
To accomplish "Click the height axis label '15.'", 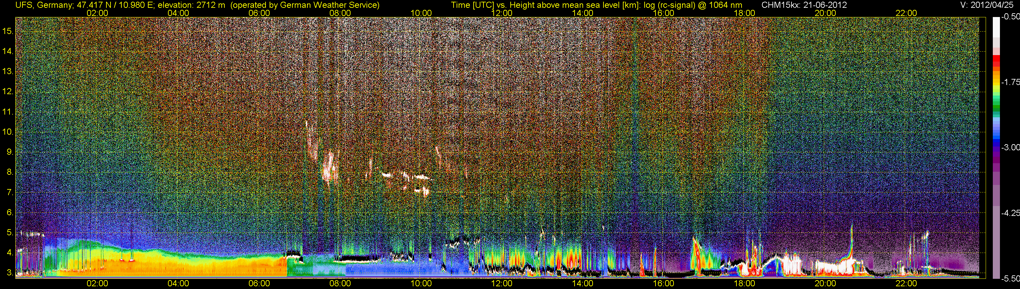I will (8, 31).
